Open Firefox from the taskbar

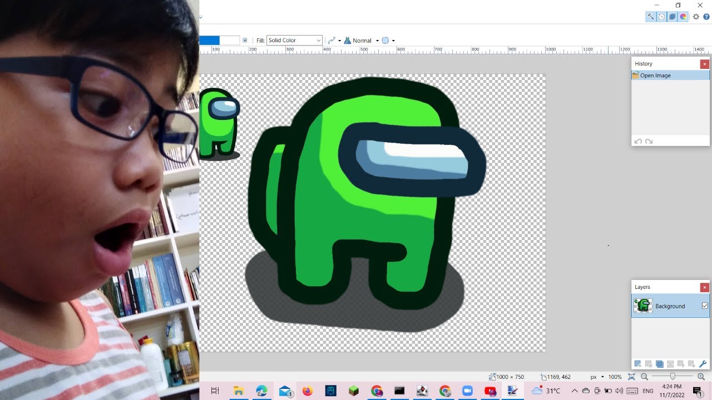click(x=308, y=391)
